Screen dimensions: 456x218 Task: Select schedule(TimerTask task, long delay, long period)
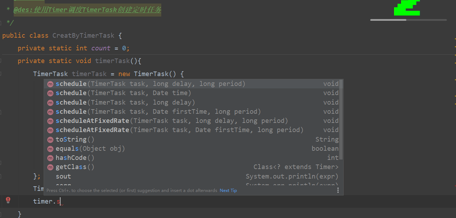tap(193, 84)
